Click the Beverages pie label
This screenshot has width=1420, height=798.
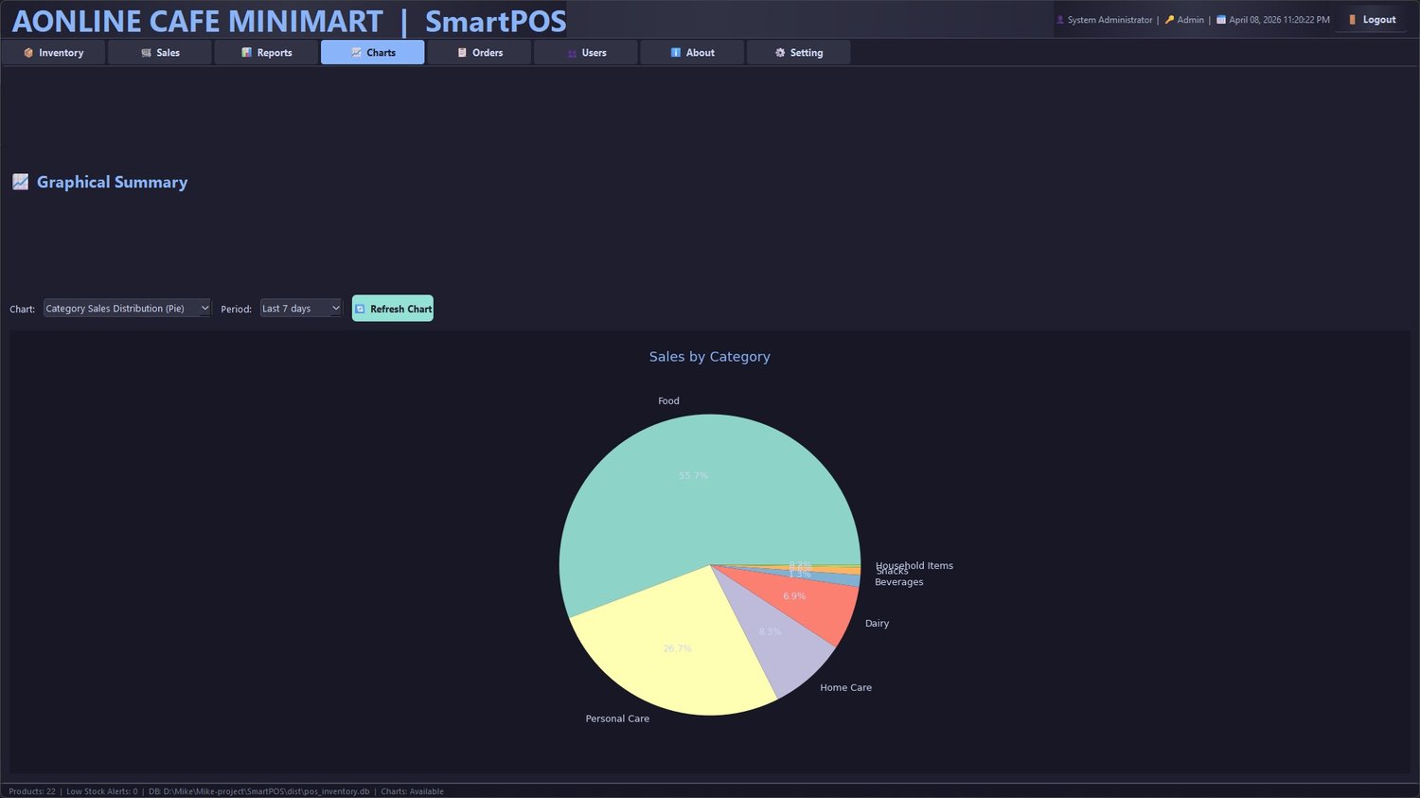tap(898, 583)
